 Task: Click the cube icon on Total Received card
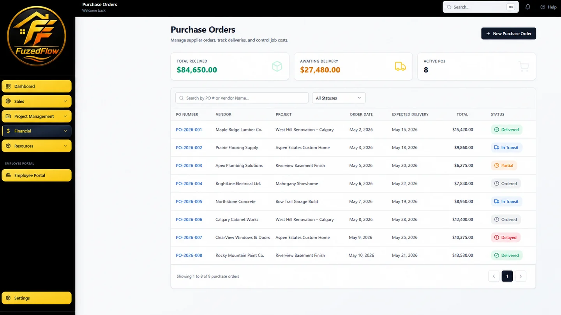277,66
